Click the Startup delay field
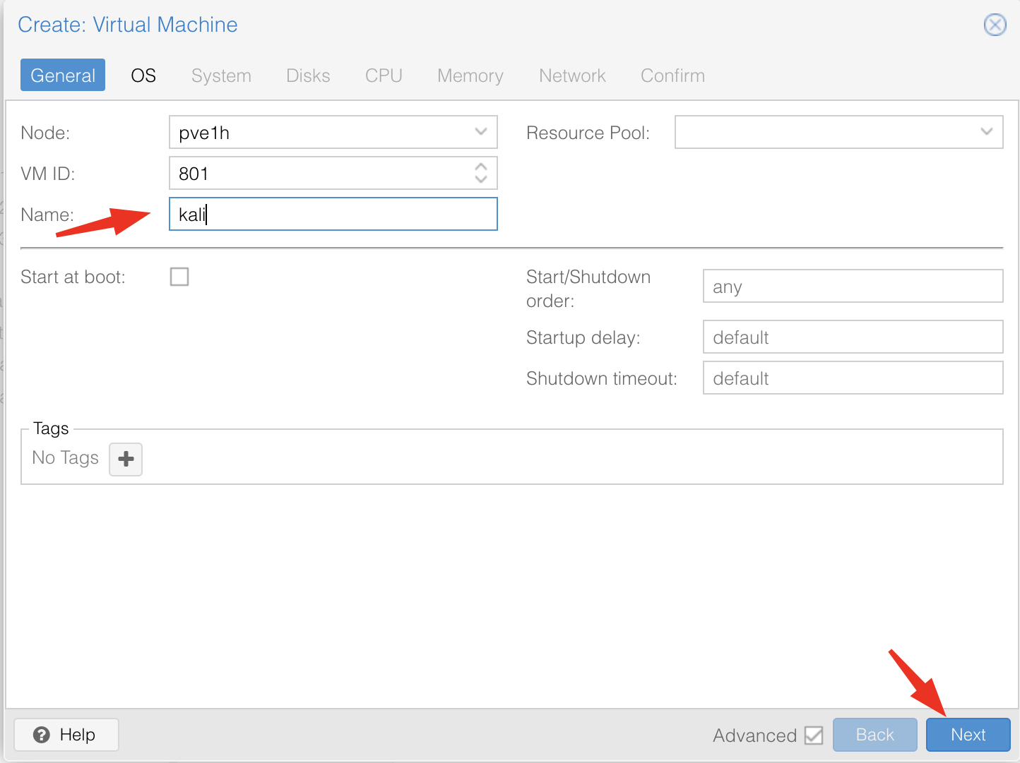The width and height of the screenshot is (1020, 763). (x=853, y=337)
